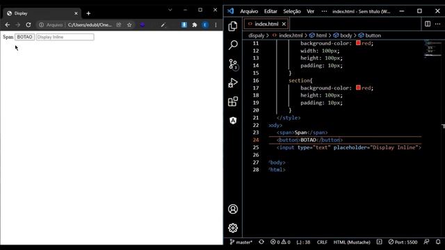Change language mode HTML (Mustache)
The width and height of the screenshot is (445, 250).
tap(352, 242)
